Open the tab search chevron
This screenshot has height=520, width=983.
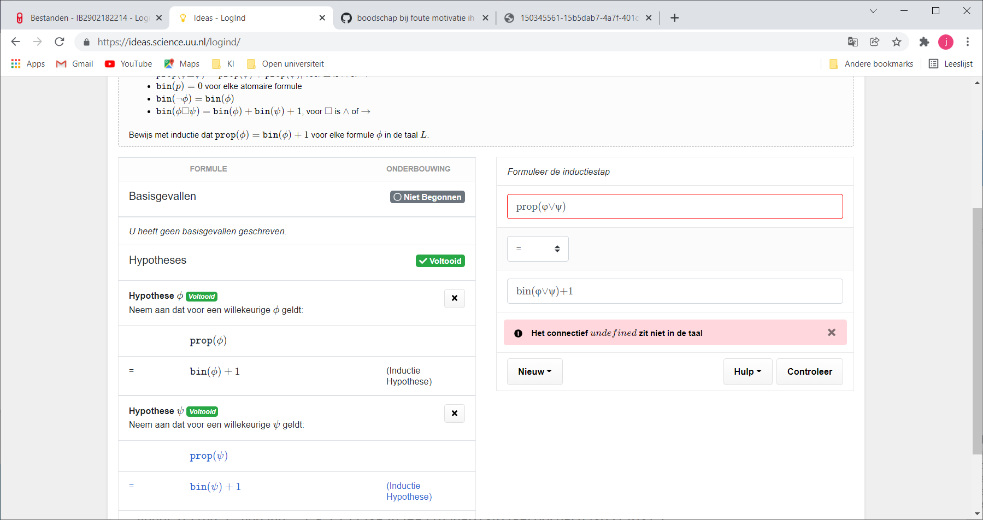click(x=873, y=10)
